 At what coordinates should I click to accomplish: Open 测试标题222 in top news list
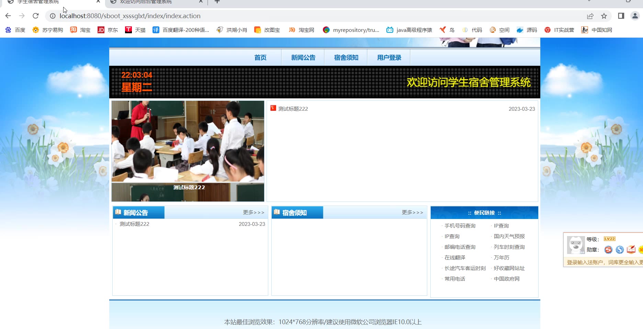point(293,109)
